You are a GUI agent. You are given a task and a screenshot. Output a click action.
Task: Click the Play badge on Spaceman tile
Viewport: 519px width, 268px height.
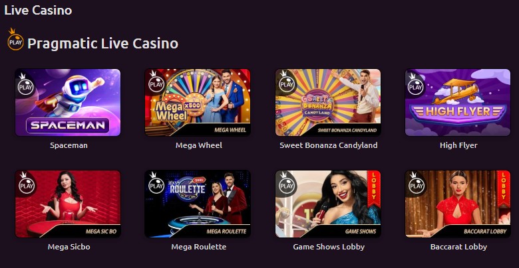pos(25,85)
